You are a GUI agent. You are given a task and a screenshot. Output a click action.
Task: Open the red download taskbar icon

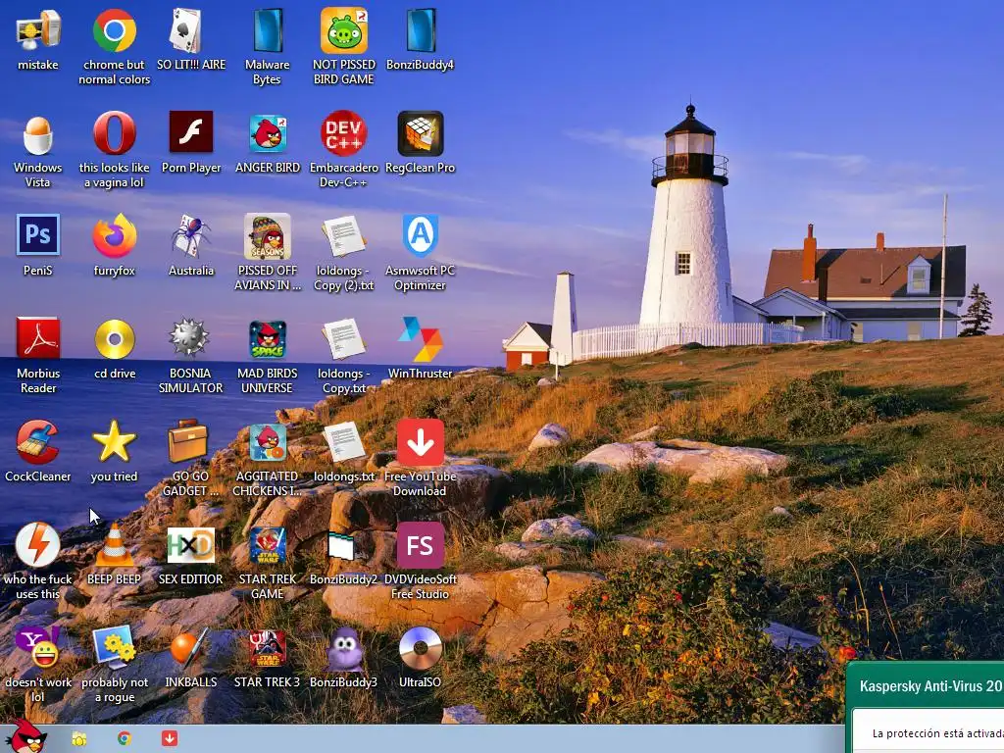[x=170, y=739]
